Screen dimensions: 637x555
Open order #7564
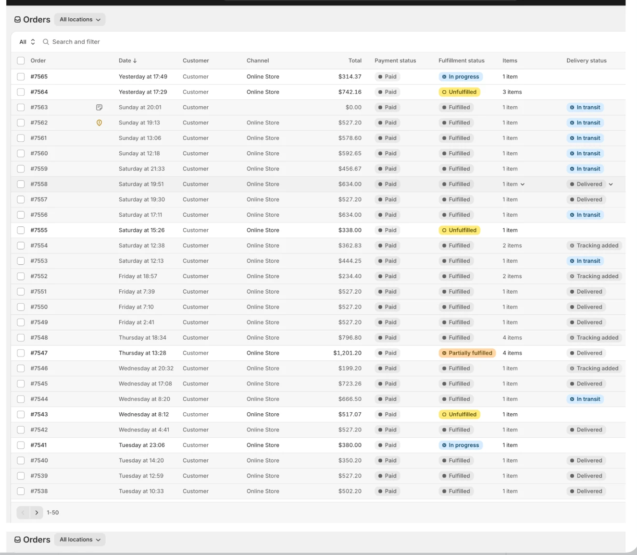(x=39, y=92)
